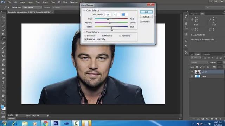
Task: Select the Blur tool
Action: coord(3,69)
